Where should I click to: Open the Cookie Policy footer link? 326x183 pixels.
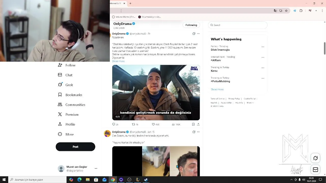pyautogui.click(x=250, y=99)
